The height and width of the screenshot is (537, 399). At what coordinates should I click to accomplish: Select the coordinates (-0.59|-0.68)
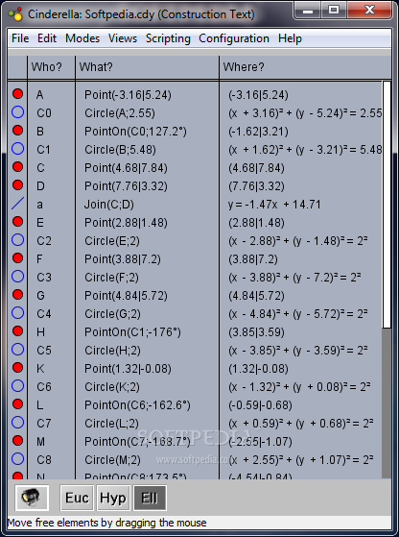pyautogui.click(x=260, y=405)
